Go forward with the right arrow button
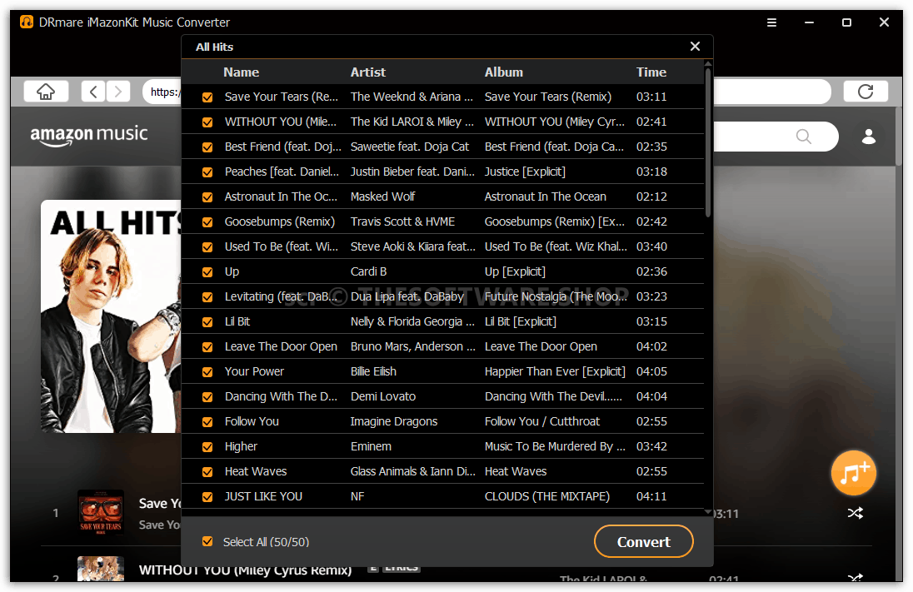The width and height of the screenshot is (913, 592). tap(118, 92)
